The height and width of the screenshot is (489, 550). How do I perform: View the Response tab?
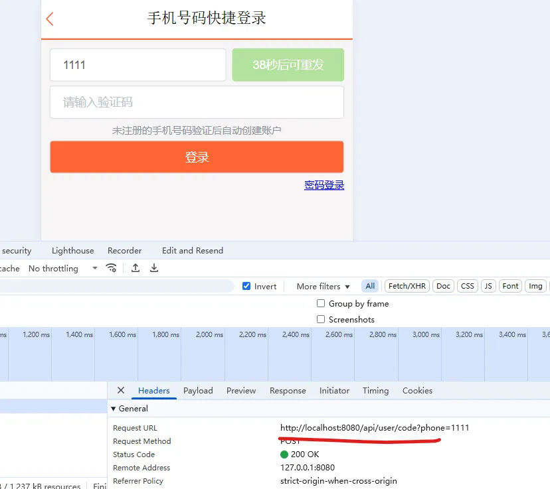point(288,391)
